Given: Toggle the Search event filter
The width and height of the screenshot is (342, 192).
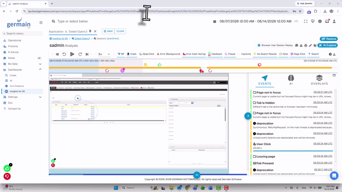Looking at the screenshot, I should point(313,54).
